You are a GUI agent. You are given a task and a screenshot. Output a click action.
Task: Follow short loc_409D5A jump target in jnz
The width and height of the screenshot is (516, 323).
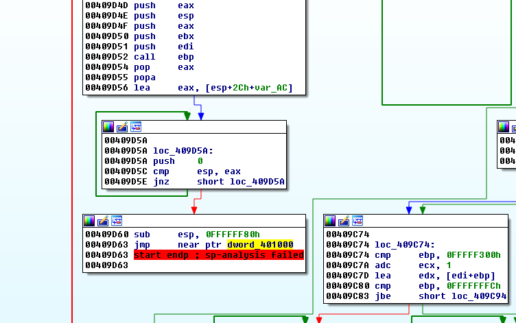[x=241, y=182]
